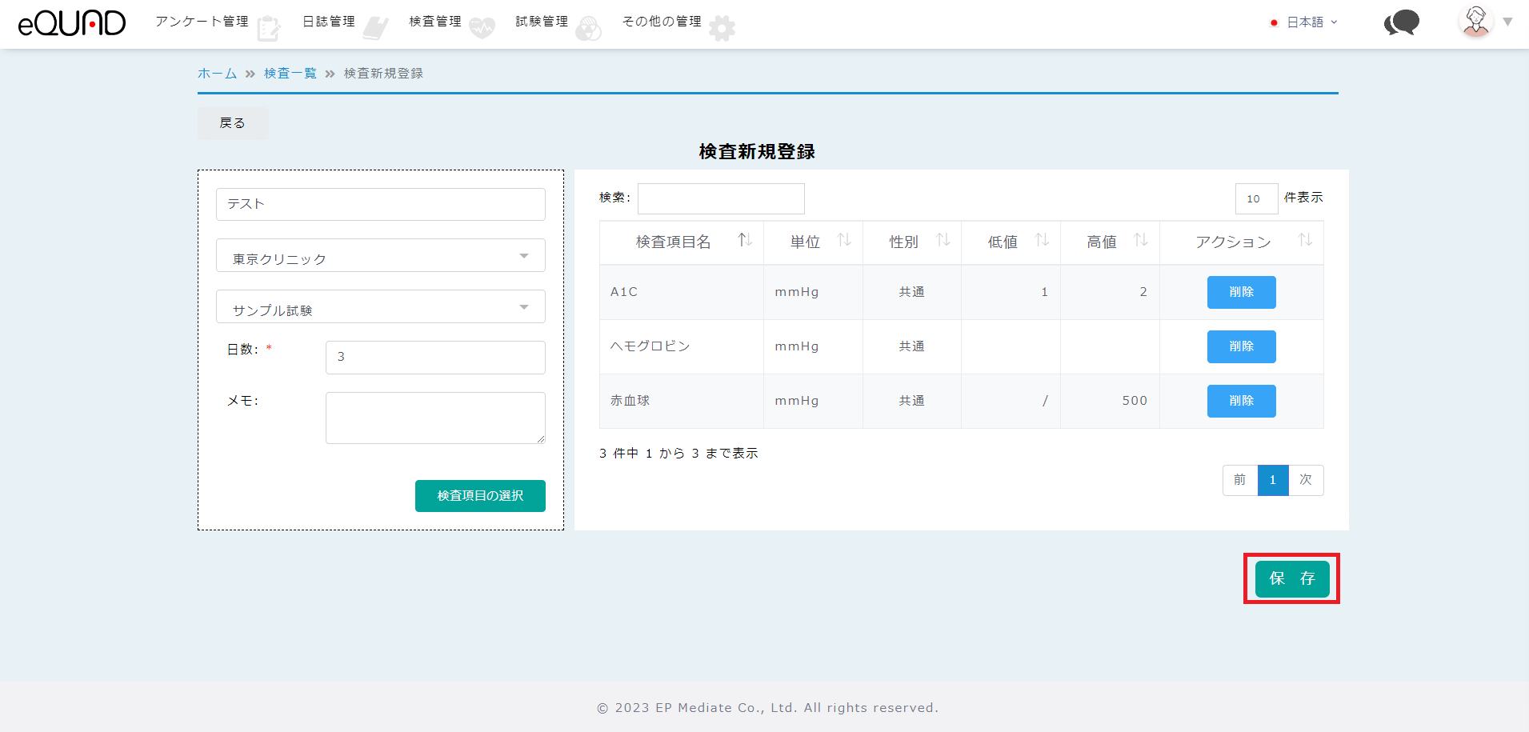Click the user avatar icon
1529x732 pixels.
coord(1475,22)
